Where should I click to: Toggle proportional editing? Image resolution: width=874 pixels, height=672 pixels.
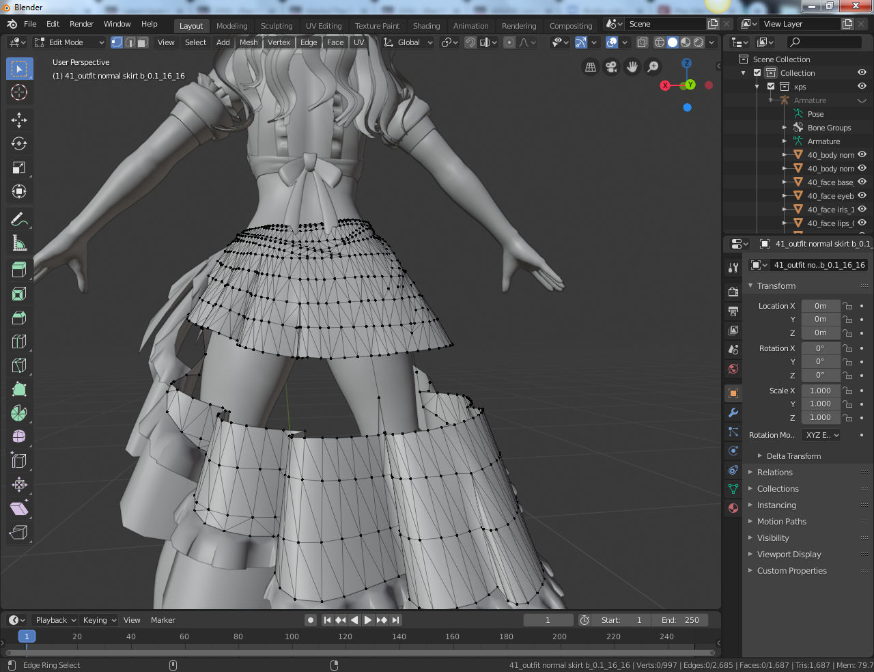[509, 42]
